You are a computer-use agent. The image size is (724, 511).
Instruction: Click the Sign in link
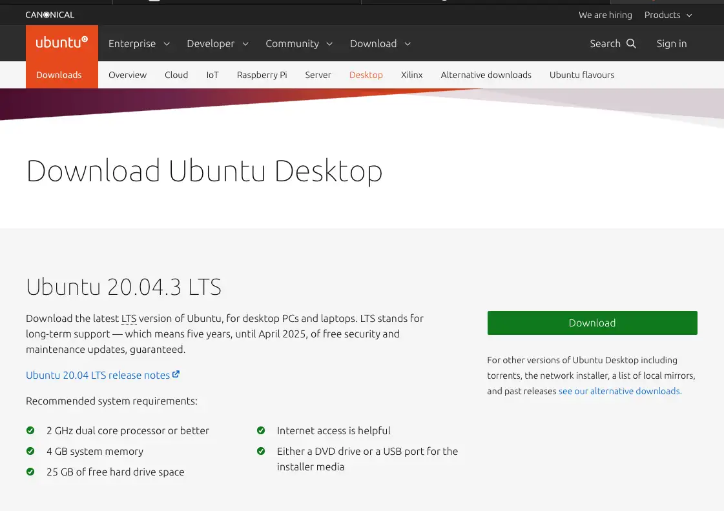coord(671,43)
